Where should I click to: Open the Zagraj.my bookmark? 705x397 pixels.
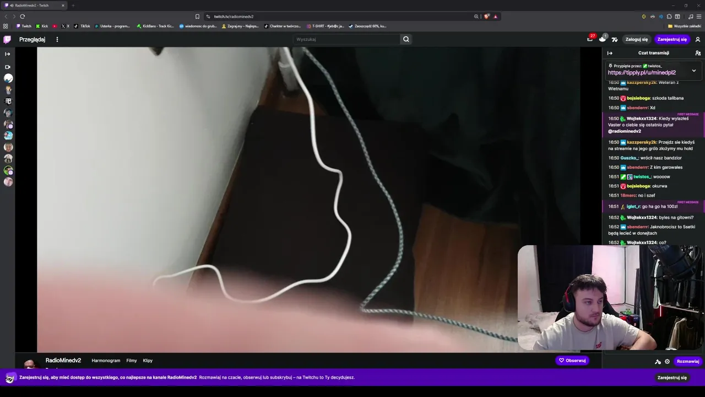click(x=240, y=26)
